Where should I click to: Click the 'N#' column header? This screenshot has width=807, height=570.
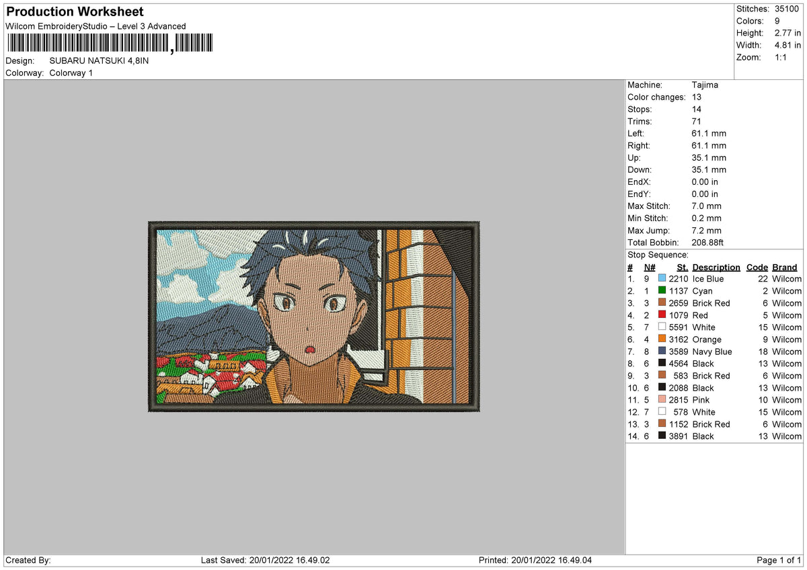click(x=650, y=268)
